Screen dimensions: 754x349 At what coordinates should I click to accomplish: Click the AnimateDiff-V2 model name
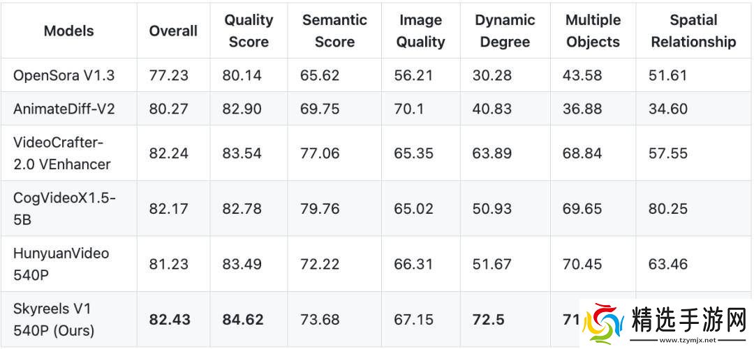coord(61,109)
